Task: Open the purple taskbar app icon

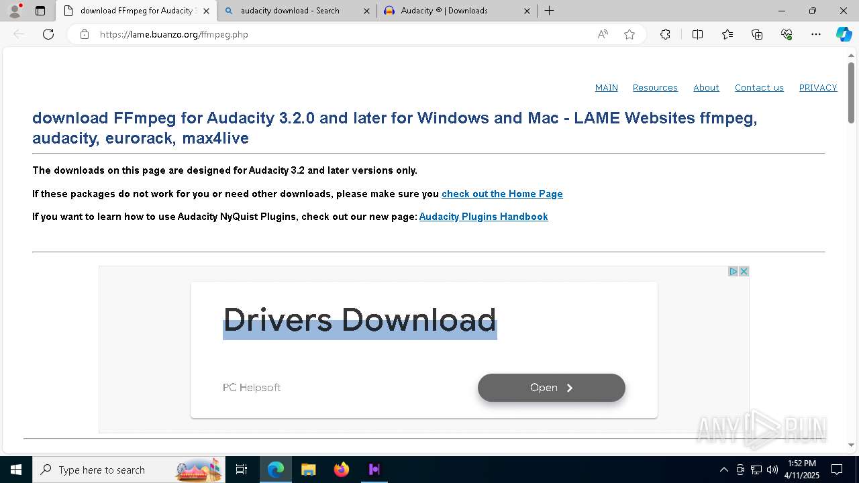Action: point(374,470)
